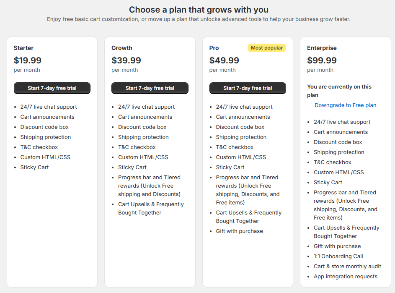Click the Downgrade to Free plan link
The width and height of the screenshot is (395, 293).
345,105
